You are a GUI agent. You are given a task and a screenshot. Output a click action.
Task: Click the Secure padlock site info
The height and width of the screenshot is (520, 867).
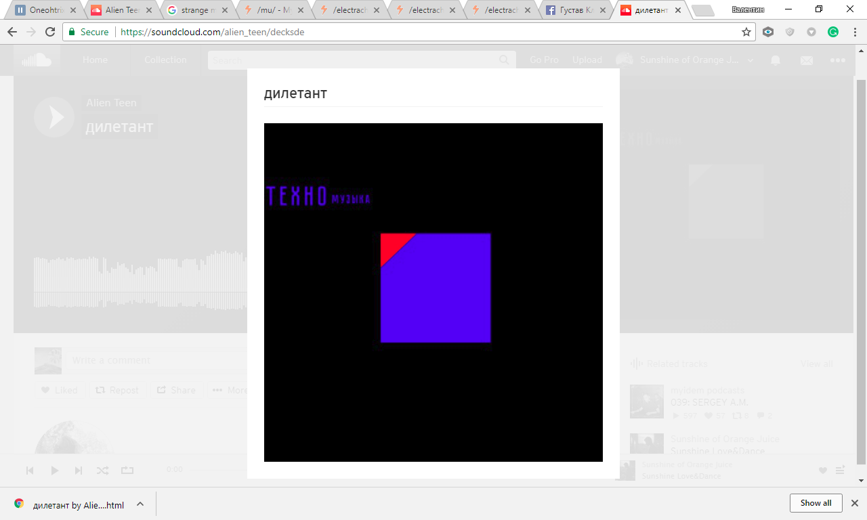tap(89, 32)
